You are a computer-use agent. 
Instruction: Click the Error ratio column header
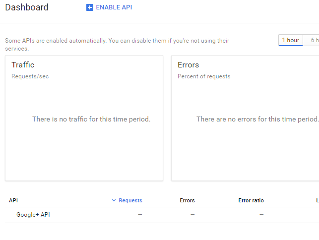click(x=251, y=200)
